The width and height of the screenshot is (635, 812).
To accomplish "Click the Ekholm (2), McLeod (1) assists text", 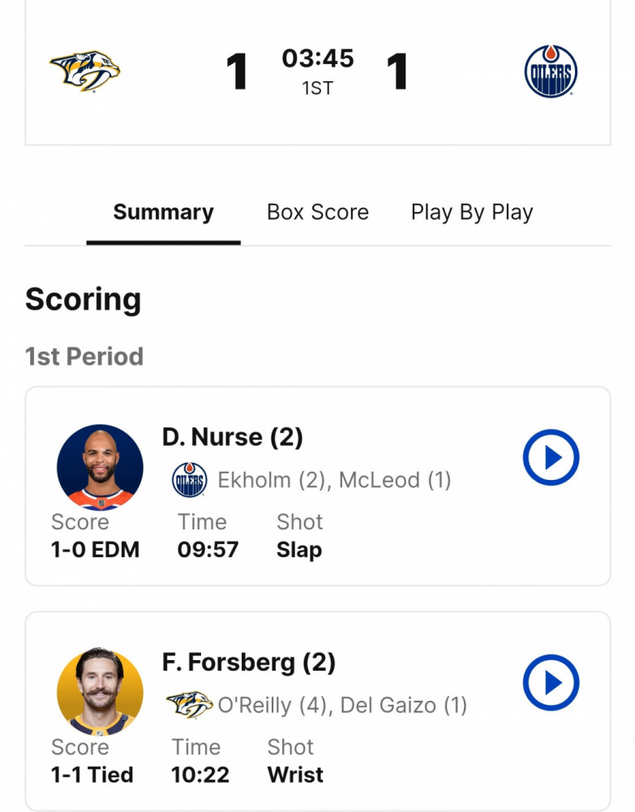I will point(334,480).
